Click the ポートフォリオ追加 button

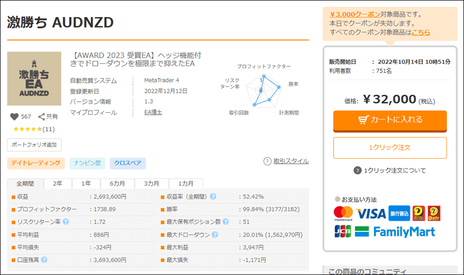35,145
